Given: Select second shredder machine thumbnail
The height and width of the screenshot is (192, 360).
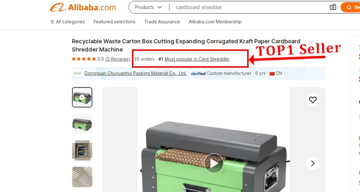Looking at the screenshot, I should click(x=82, y=124).
